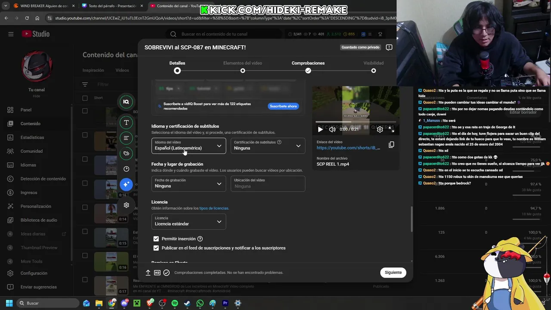Mute the preview player volume
This screenshot has height=310, width=551.
(332, 129)
